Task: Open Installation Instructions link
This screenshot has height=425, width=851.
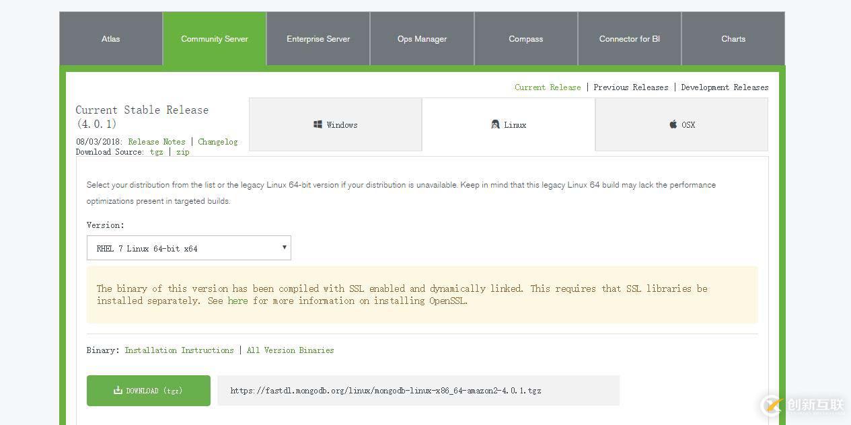Action: pos(179,350)
